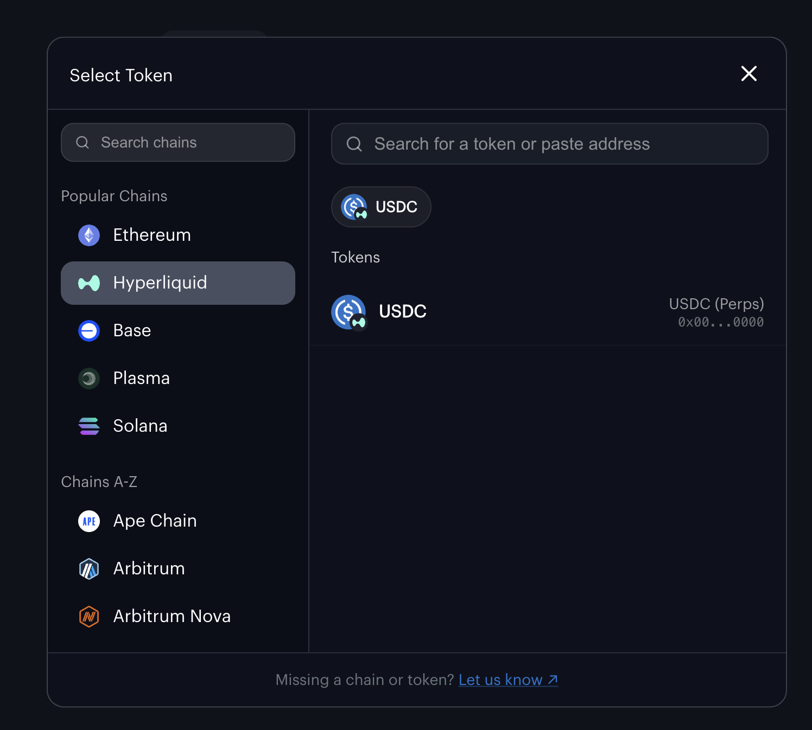Click the magnifier icon in token search
812x730 pixels.
[354, 144]
